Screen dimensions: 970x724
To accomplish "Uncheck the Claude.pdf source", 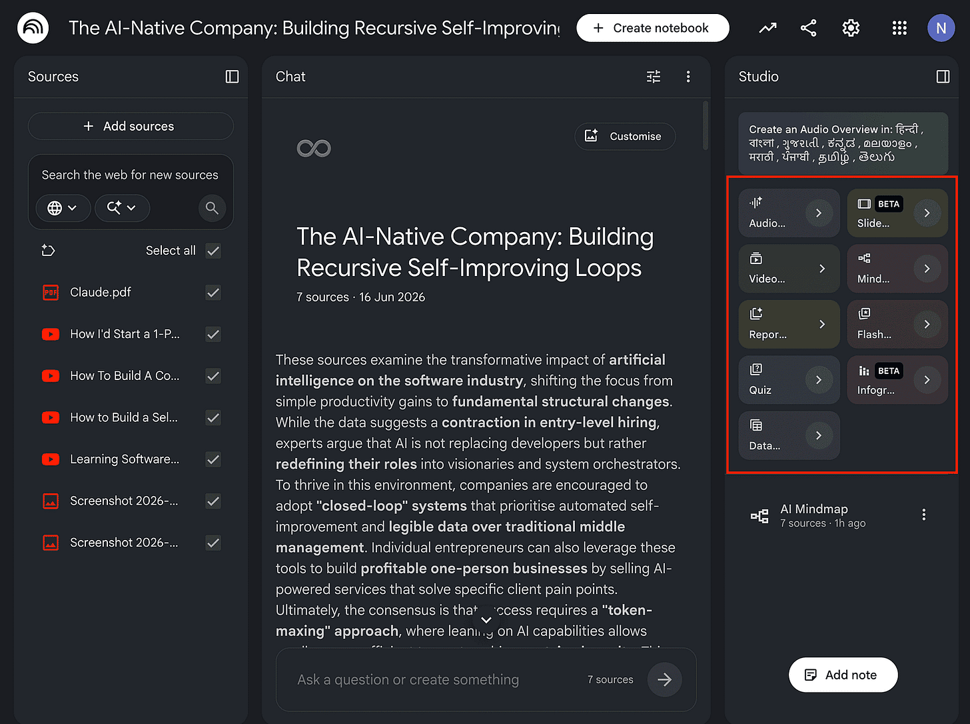I will [x=213, y=293].
